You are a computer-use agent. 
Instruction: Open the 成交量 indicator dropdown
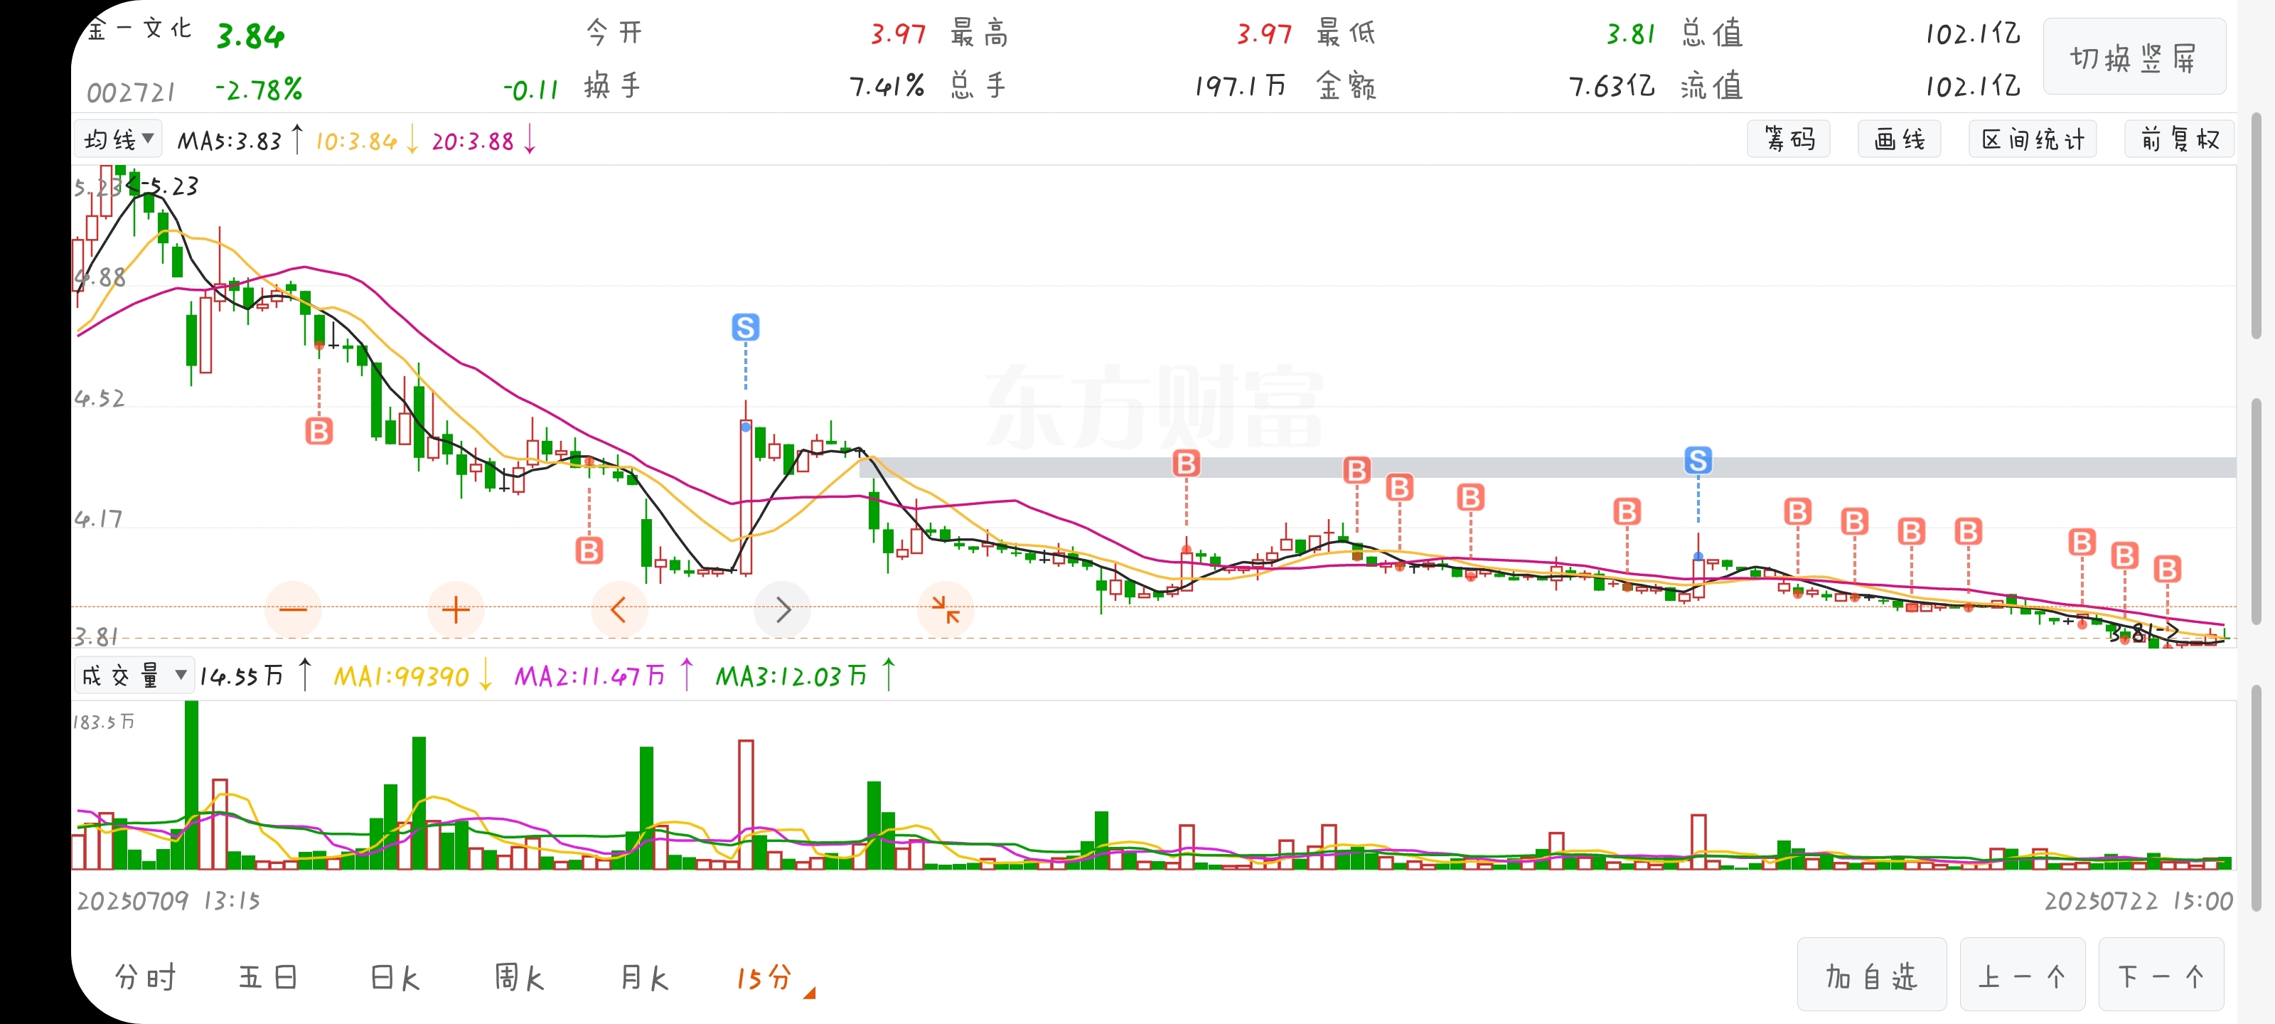(x=134, y=676)
